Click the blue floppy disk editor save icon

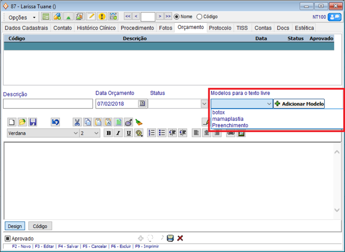(33, 122)
